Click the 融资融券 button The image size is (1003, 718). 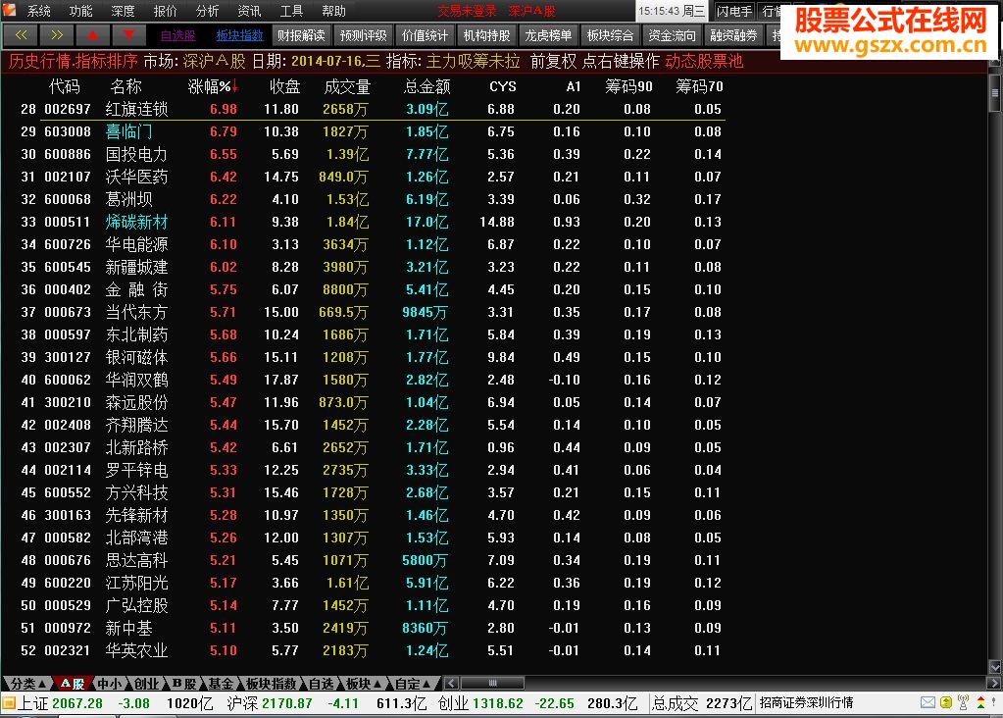pos(733,35)
